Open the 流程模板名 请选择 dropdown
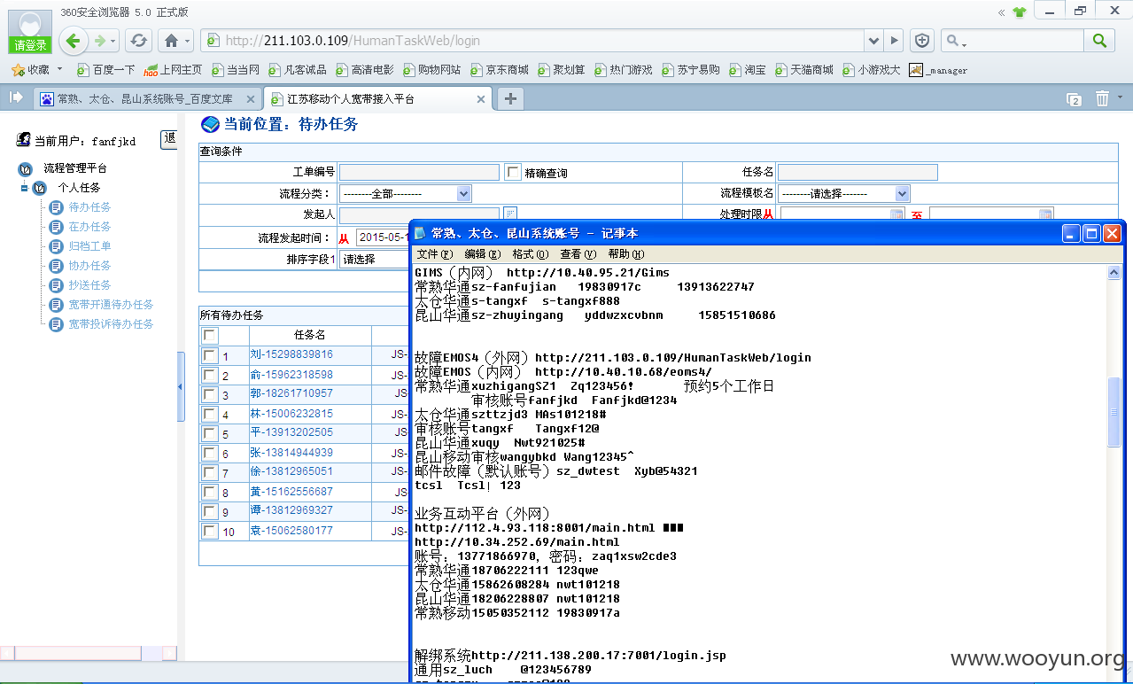 (x=844, y=193)
